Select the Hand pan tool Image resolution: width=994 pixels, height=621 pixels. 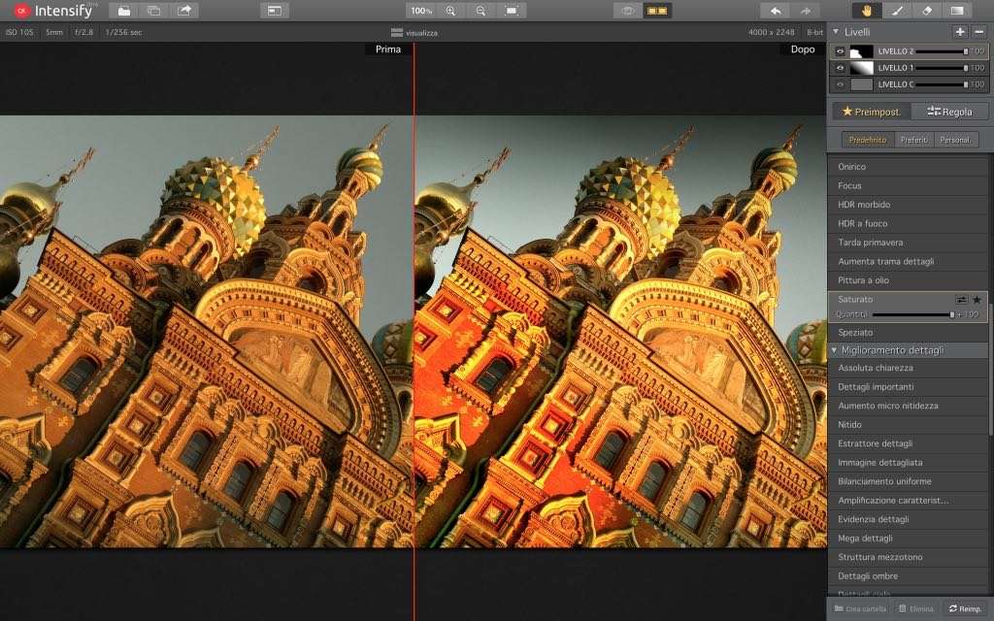click(x=867, y=11)
